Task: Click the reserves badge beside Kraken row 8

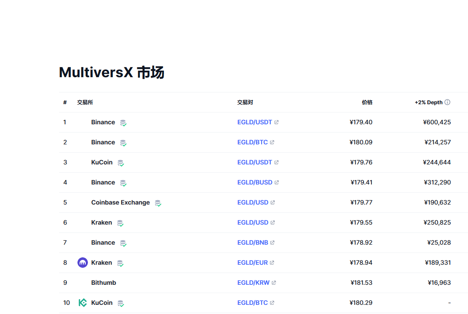Action: (120, 263)
